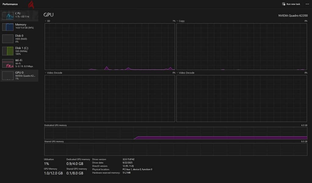This screenshot has width=312, height=183.
Task: Click the Utilization 1% value
Action: click(x=46, y=164)
